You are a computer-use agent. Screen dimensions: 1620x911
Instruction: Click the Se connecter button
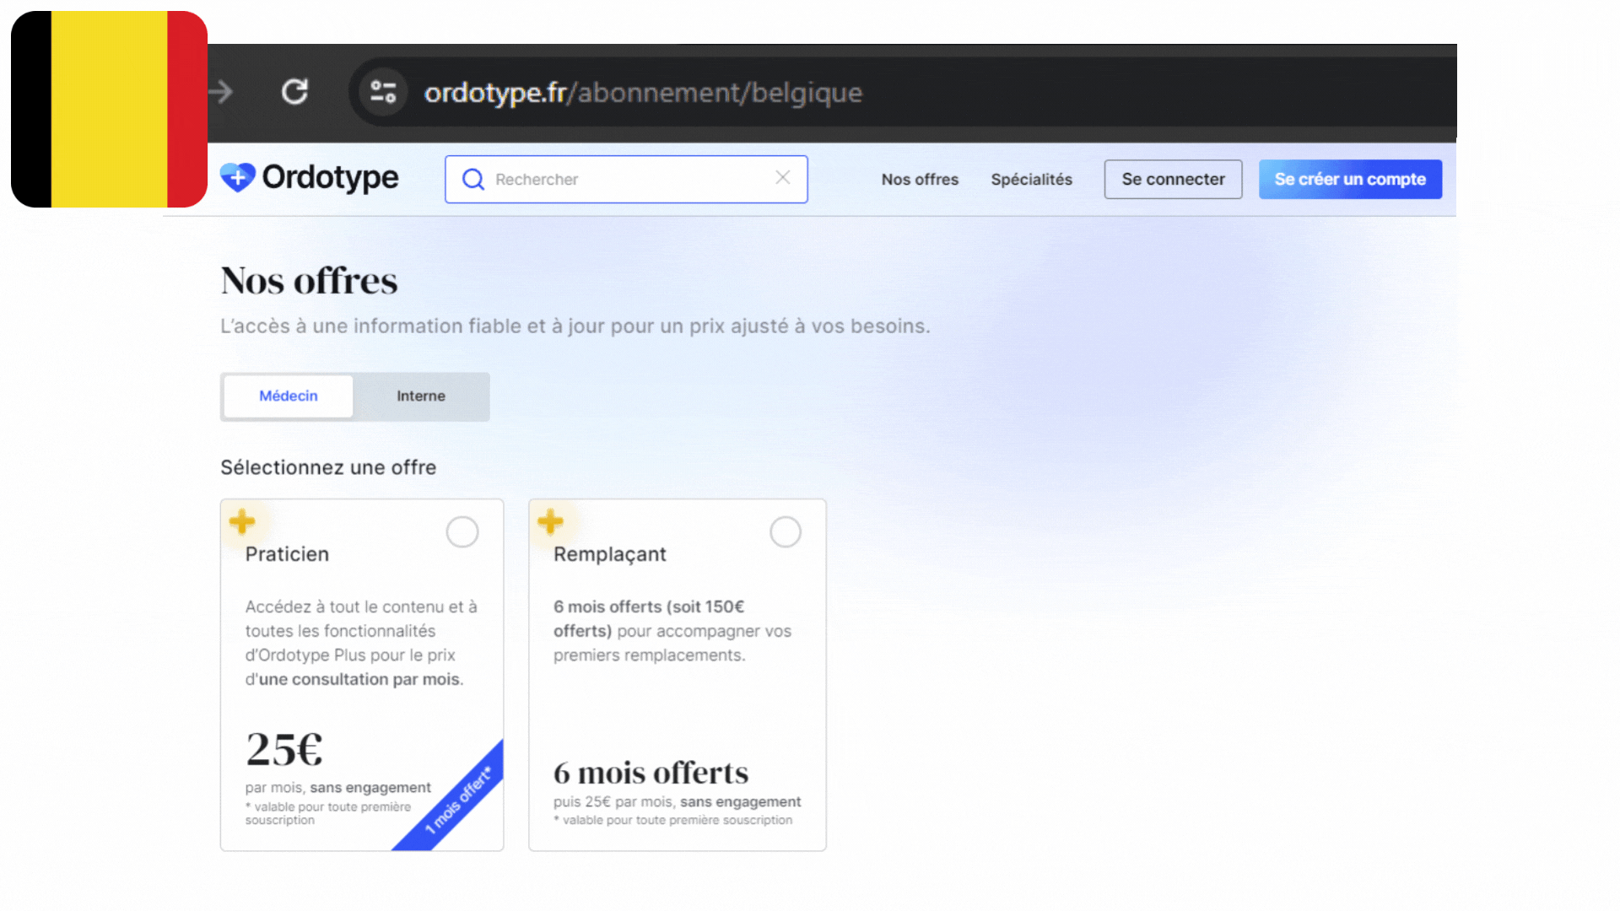pos(1173,180)
